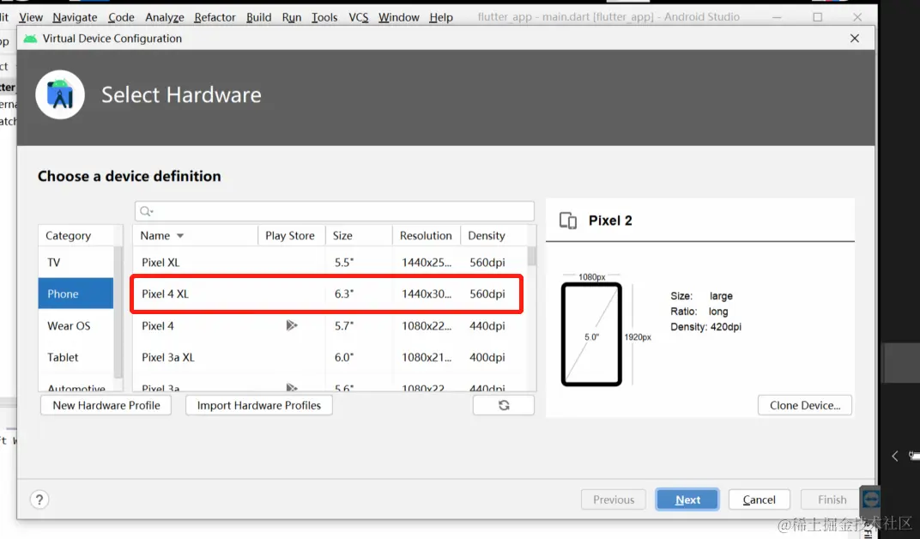Viewport: 920px width, 539px height.
Task: Open the Run menu
Action: click(x=292, y=17)
